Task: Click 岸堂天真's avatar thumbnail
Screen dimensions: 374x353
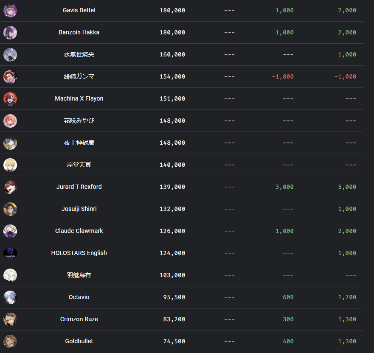Action: [x=10, y=165]
